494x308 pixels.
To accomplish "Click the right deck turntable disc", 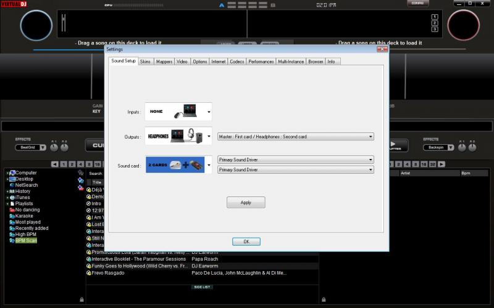I will tap(463, 25).
